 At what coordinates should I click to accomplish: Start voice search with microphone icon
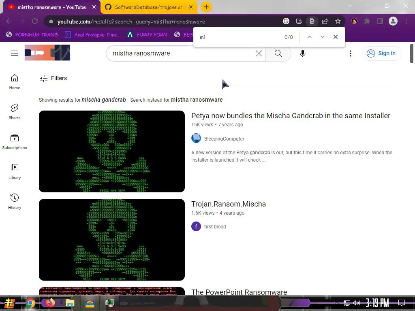tap(302, 53)
